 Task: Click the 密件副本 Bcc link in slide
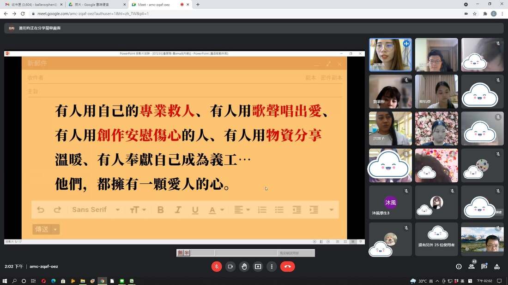pos(332,78)
